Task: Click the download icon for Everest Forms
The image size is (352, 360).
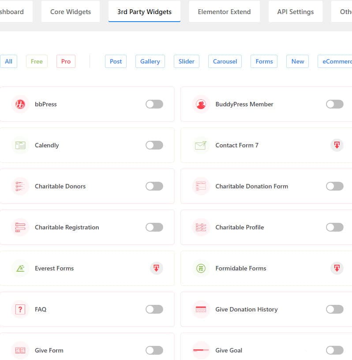Action: pos(156,268)
